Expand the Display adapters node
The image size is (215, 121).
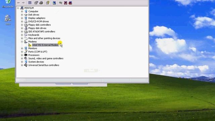22,18
